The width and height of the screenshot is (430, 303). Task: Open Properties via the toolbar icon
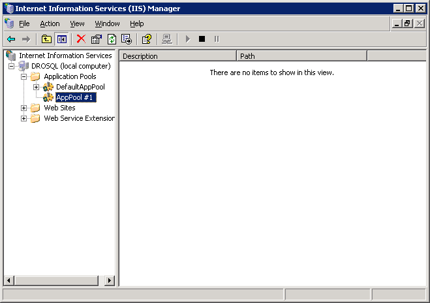(x=97, y=39)
